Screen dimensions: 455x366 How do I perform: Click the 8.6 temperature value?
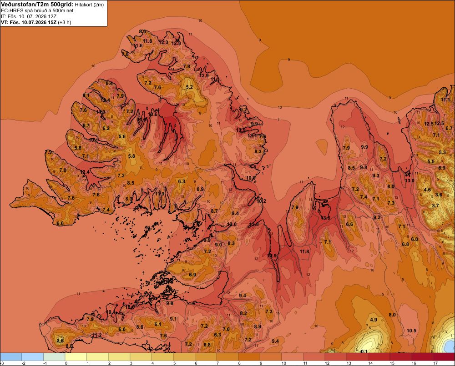tap(142, 32)
